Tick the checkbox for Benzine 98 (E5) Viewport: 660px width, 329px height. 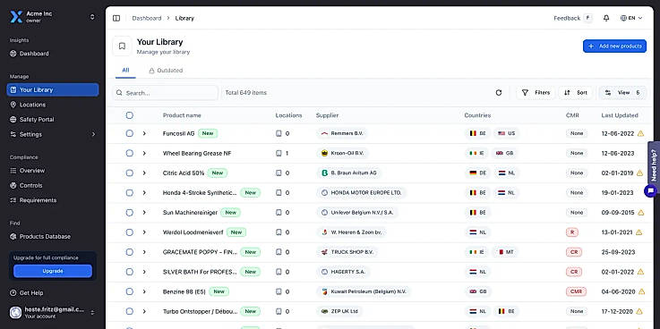(129, 291)
